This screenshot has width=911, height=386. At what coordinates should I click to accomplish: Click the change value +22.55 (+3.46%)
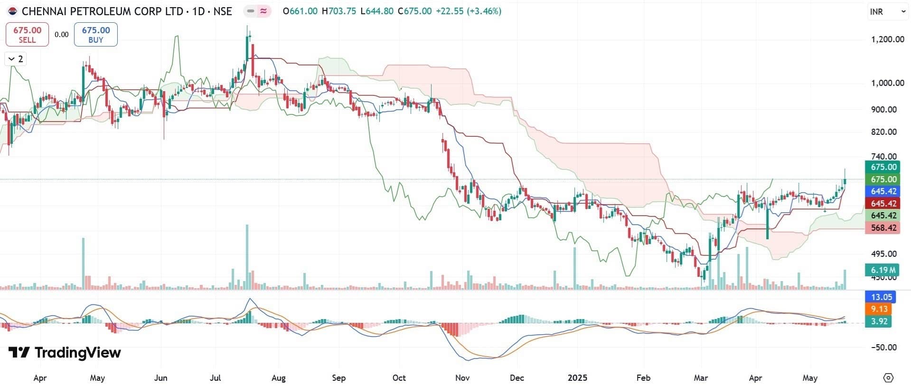[x=469, y=11]
